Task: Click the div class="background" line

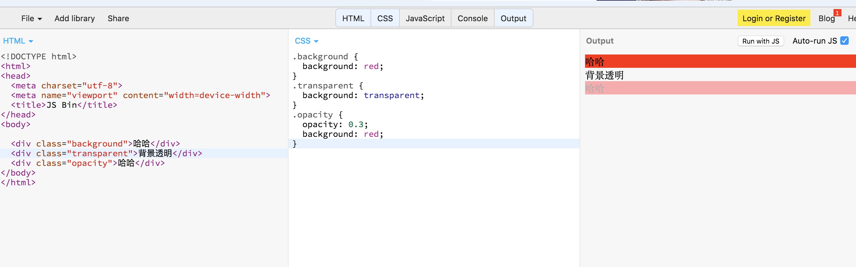Action: click(x=95, y=144)
